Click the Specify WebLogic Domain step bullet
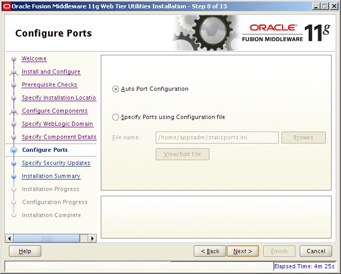The height and width of the screenshot is (274, 341). 14,124
